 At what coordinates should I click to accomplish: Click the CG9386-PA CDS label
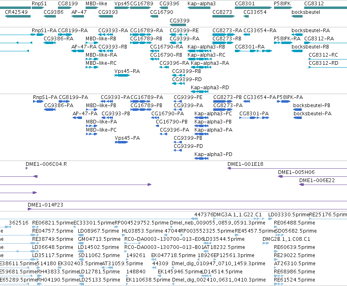pyautogui.click(x=59, y=105)
